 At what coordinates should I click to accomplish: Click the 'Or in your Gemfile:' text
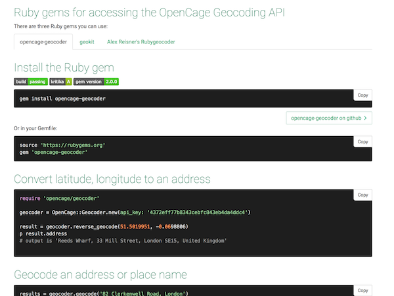click(35, 128)
